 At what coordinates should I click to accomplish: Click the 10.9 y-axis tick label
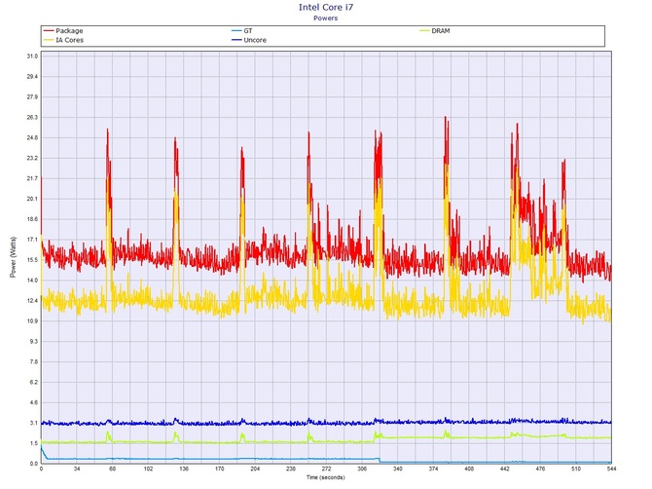click(32, 320)
